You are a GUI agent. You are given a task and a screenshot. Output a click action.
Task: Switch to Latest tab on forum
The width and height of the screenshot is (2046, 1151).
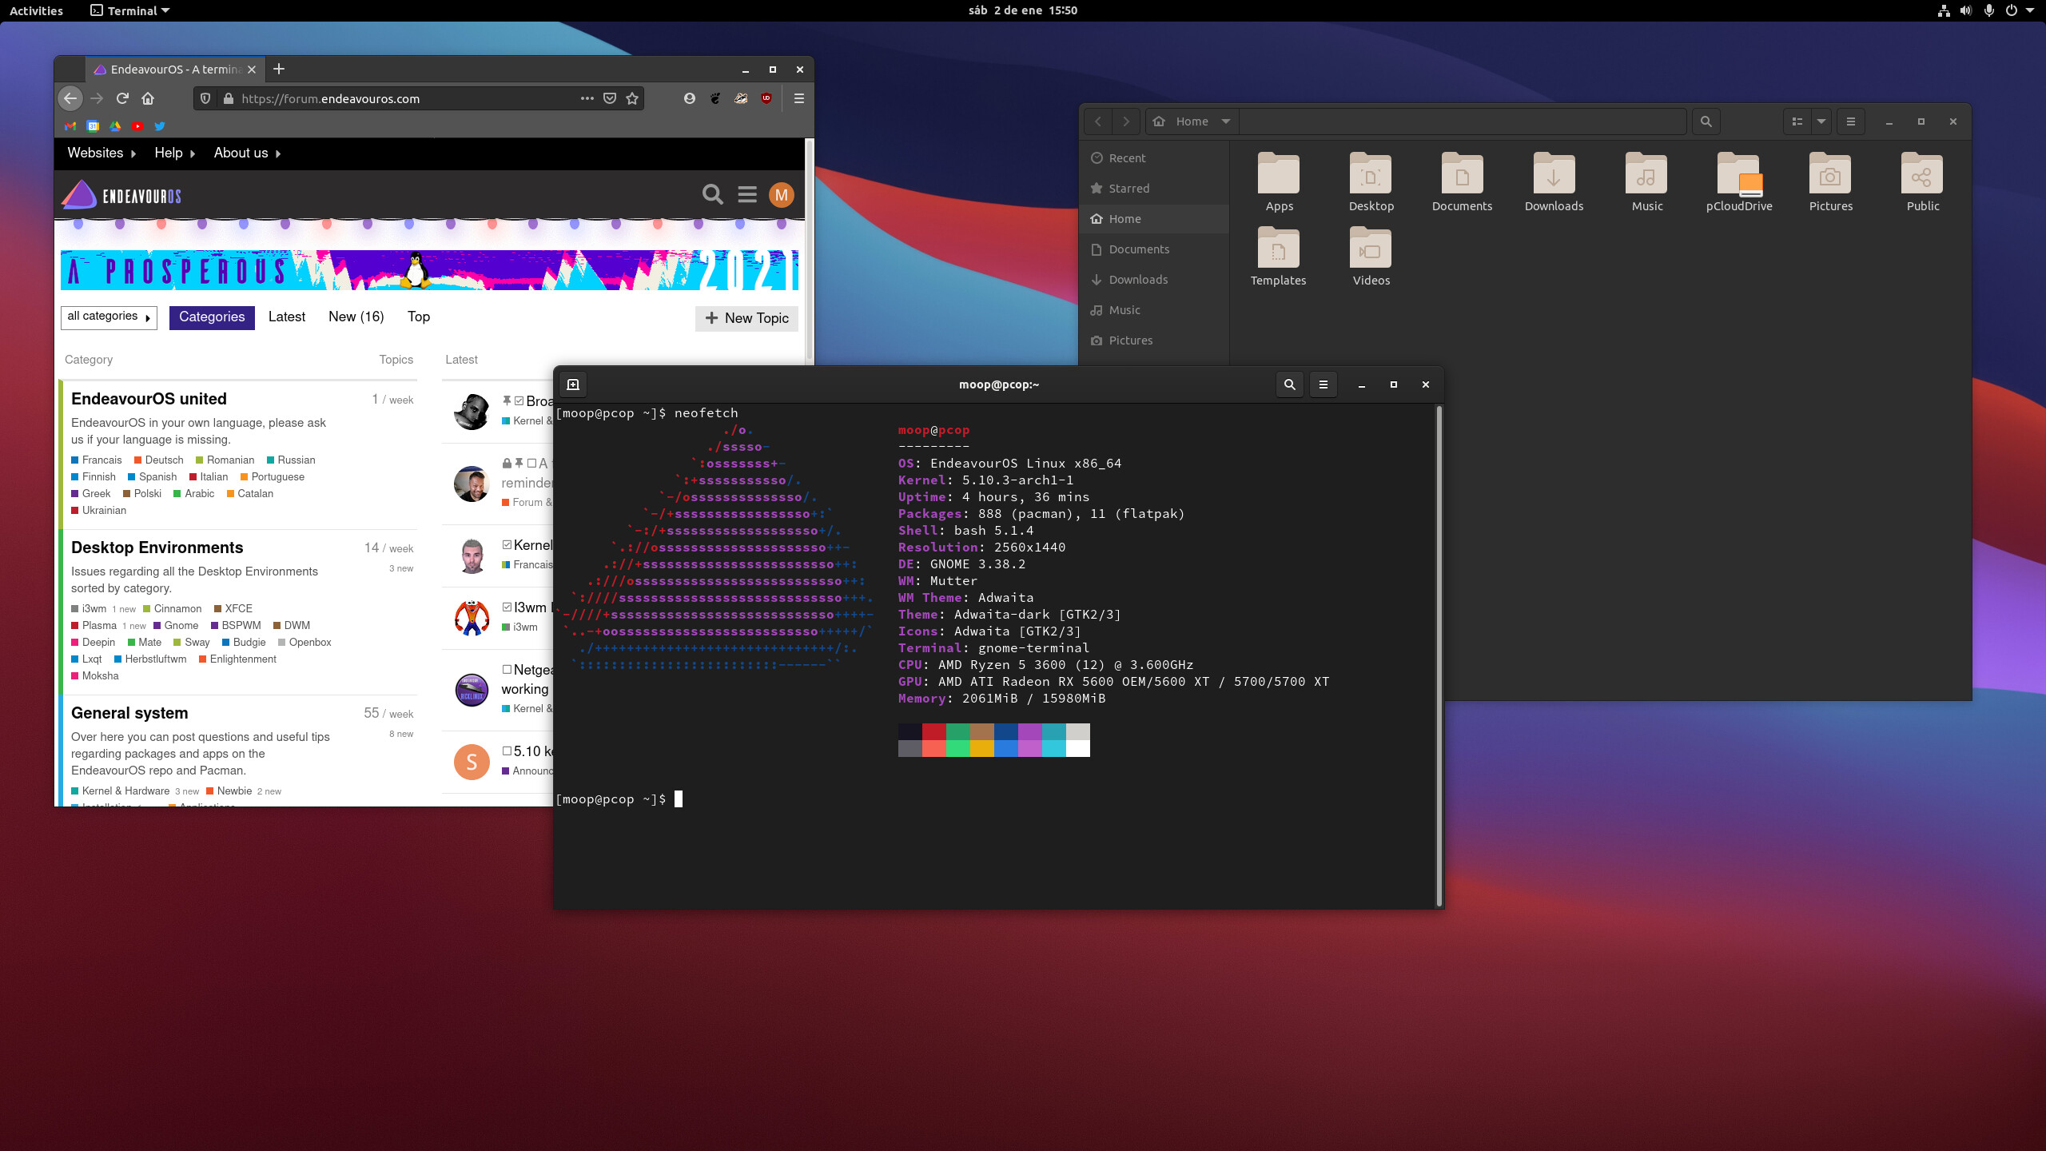pyautogui.click(x=286, y=317)
